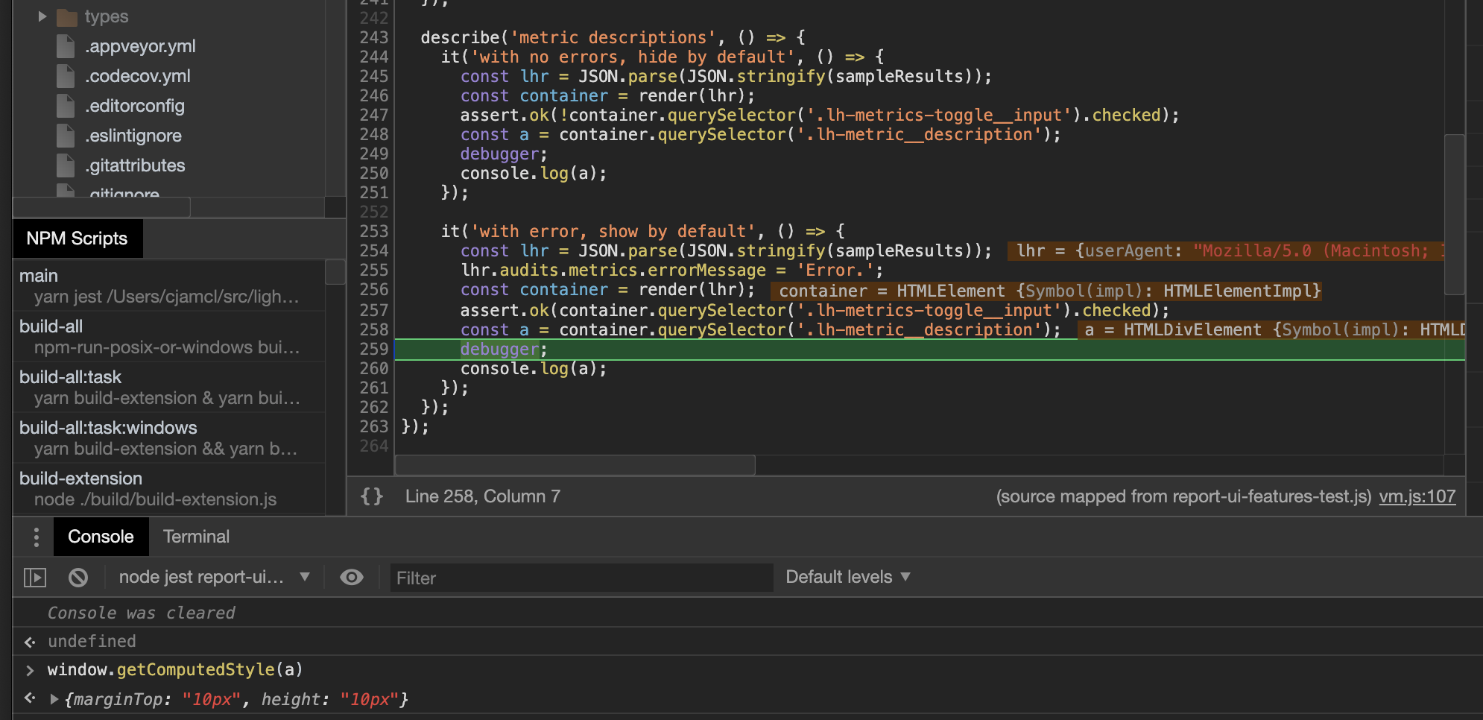Clear the console with the ban icon
The width and height of the screenshot is (1483, 720).
click(x=78, y=578)
